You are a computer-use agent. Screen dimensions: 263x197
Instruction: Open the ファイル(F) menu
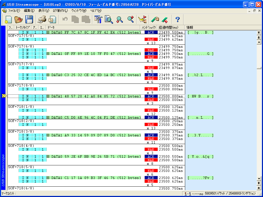14,11
